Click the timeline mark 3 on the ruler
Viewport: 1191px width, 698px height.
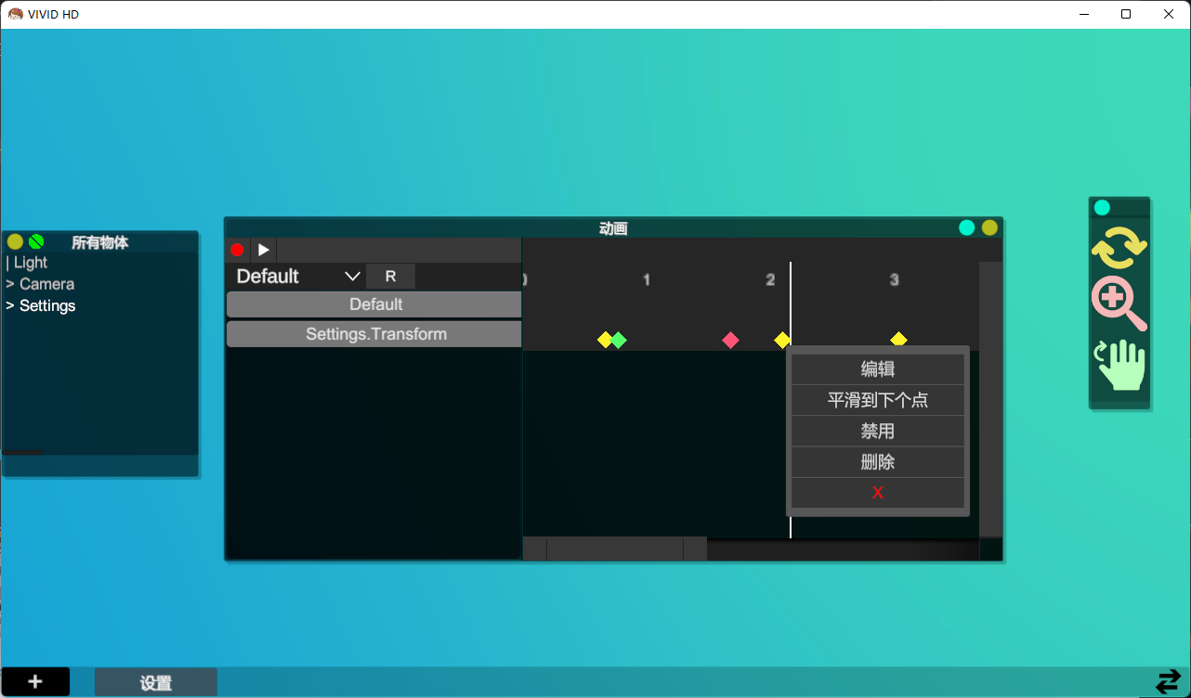point(894,279)
